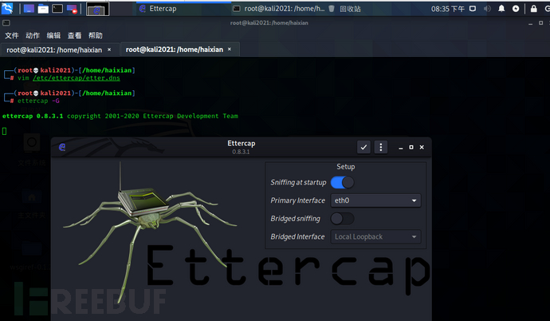Select the workspace switcher thumbnail in the panel
Viewport: 550px width, 321px height.
coord(97,9)
